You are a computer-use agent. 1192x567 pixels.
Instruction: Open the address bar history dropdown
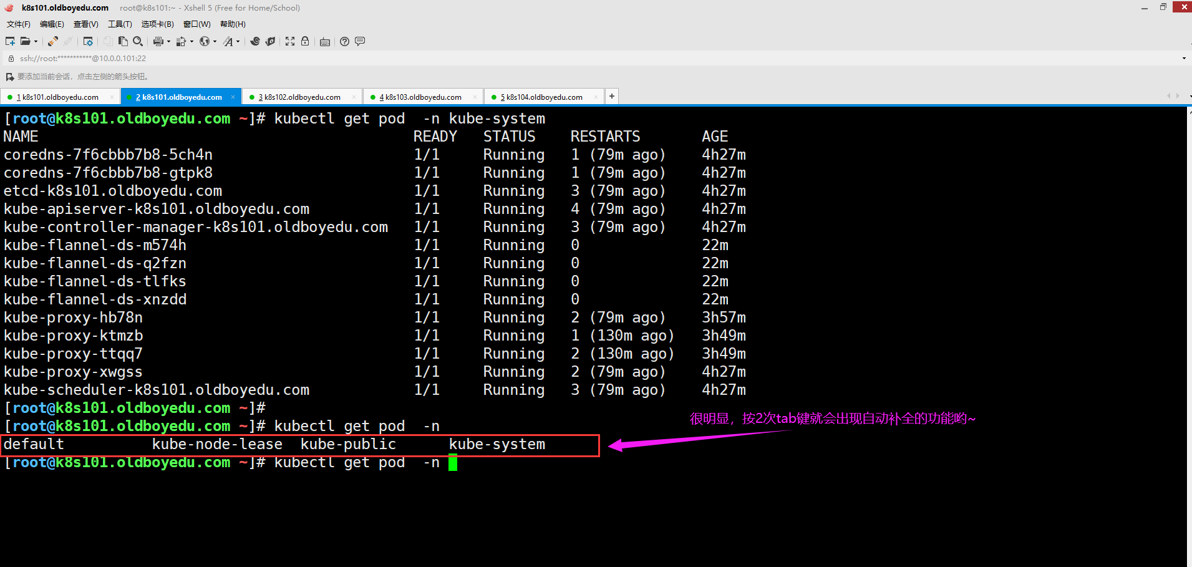point(1183,59)
